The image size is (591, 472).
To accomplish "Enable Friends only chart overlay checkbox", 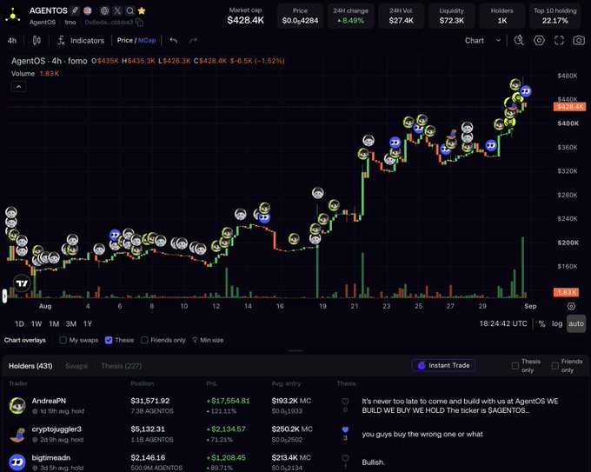I will click(144, 340).
